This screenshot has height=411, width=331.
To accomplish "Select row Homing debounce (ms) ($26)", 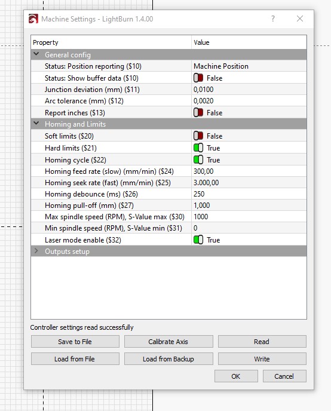I will click(x=168, y=194).
